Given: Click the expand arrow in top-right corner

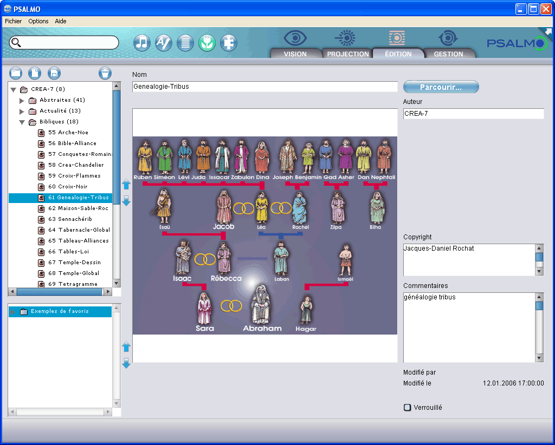Looking at the screenshot, I should click(548, 31).
